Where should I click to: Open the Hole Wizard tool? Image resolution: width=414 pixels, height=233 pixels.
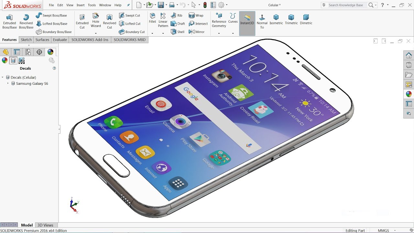tap(96, 20)
